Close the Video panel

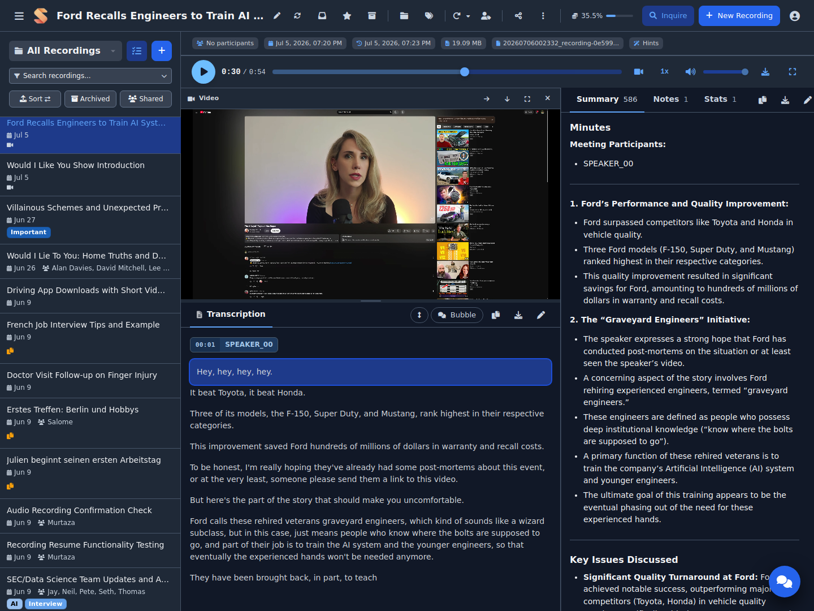(x=548, y=98)
